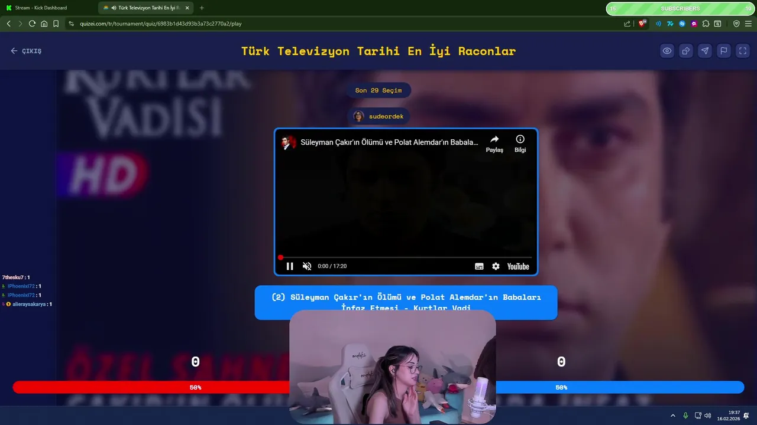
Task: Open the blue sound-wave extension
Action: click(x=658, y=24)
